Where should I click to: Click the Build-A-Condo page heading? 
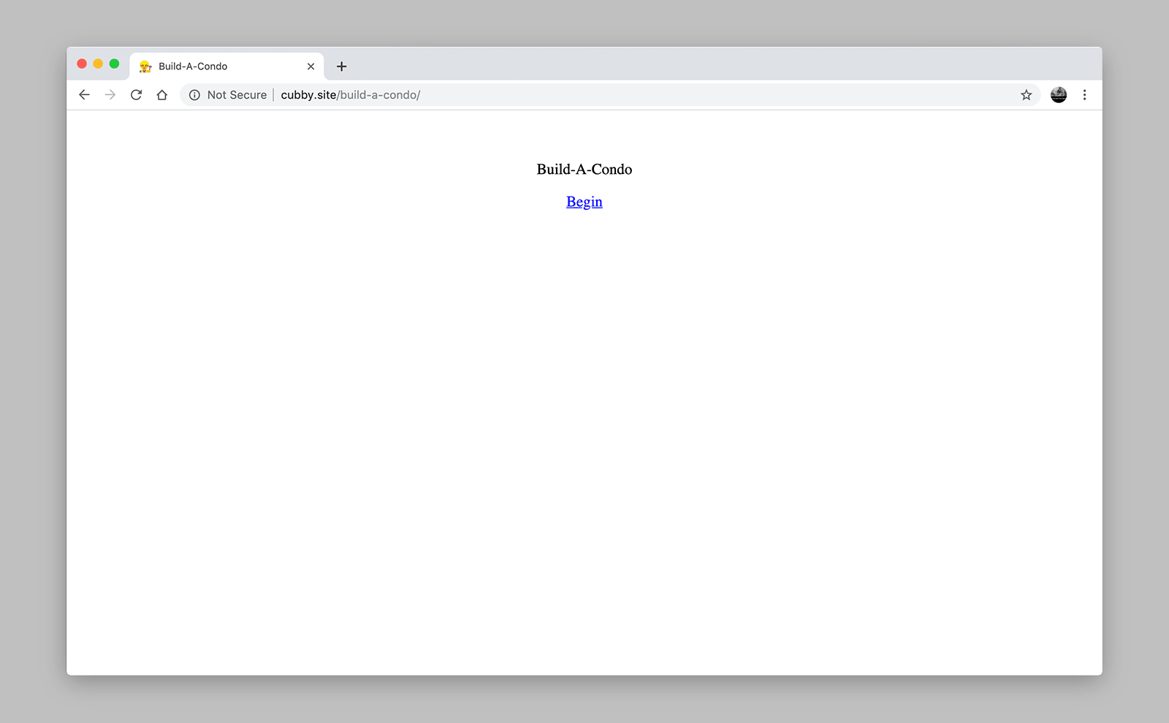point(584,170)
